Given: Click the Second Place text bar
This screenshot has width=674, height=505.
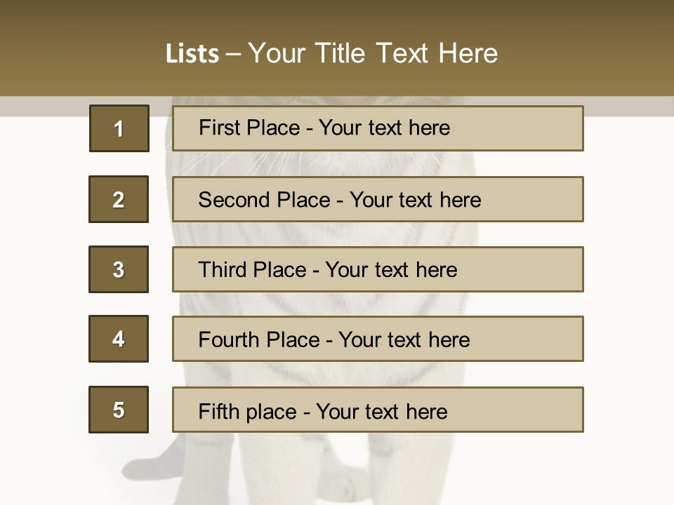Looking at the screenshot, I should coord(378,199).
